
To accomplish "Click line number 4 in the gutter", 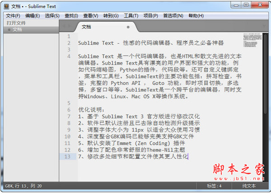I will point(69,56).
